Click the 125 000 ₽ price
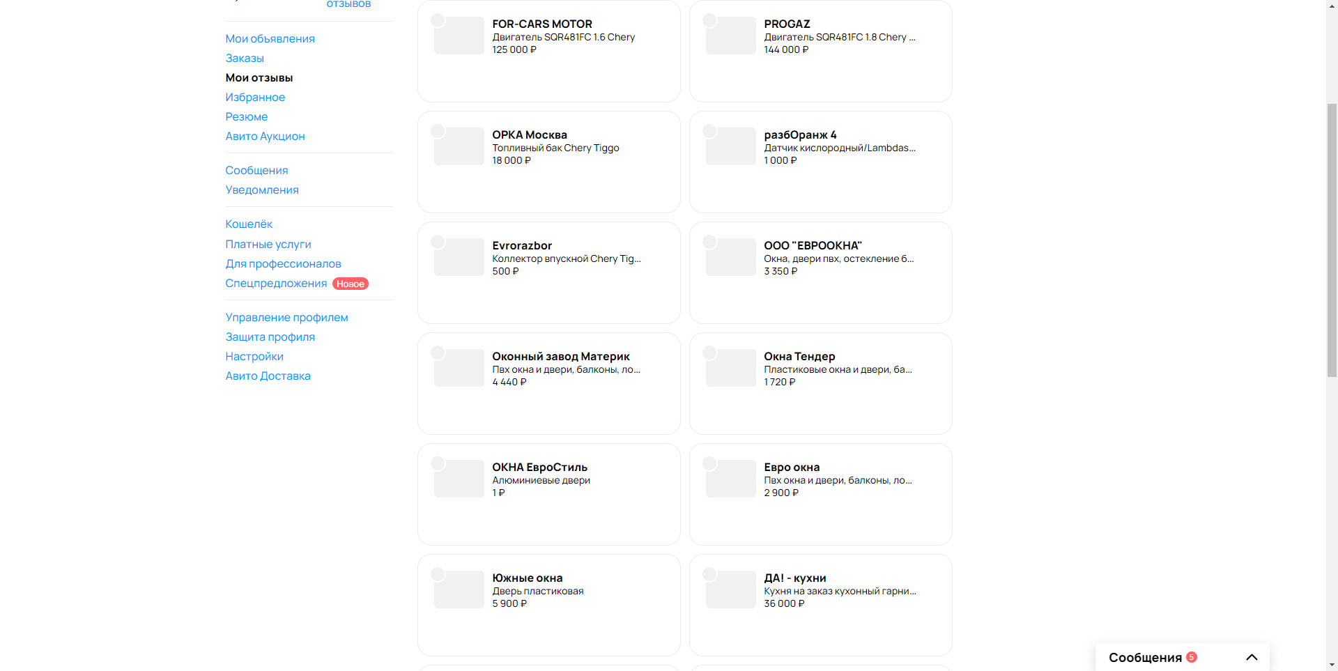This screenshot has width=1338, height=671. [514, 49]
